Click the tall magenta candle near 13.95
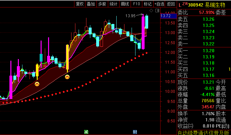The height and width of the screenshot is (135, 231). point(143,32)
